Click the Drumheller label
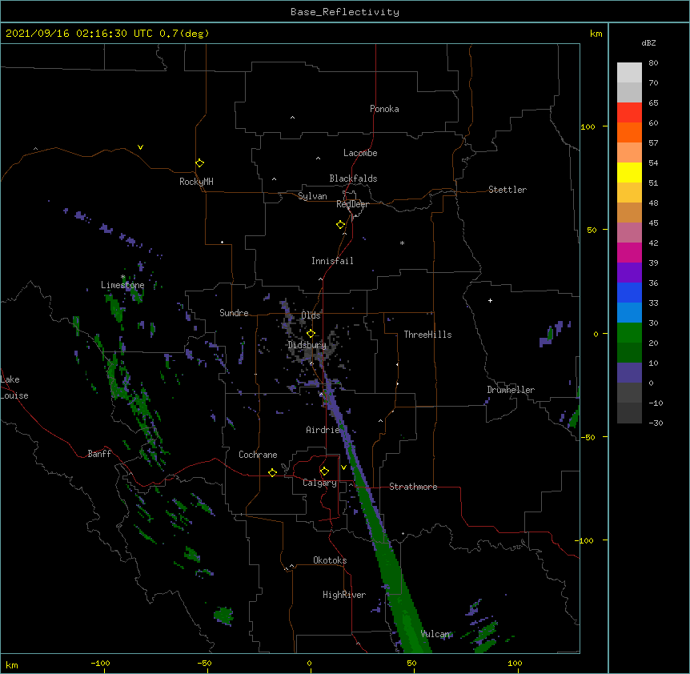690x674 pixels. [511, 390]
